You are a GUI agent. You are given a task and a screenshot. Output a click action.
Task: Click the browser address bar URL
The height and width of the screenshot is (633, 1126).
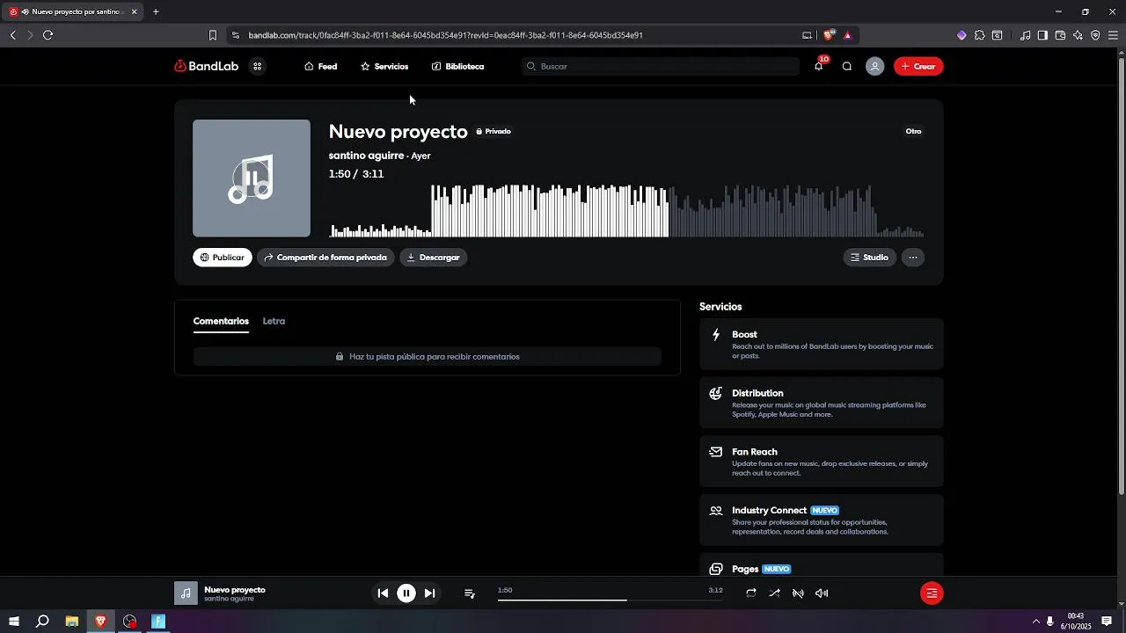(445, 35)
